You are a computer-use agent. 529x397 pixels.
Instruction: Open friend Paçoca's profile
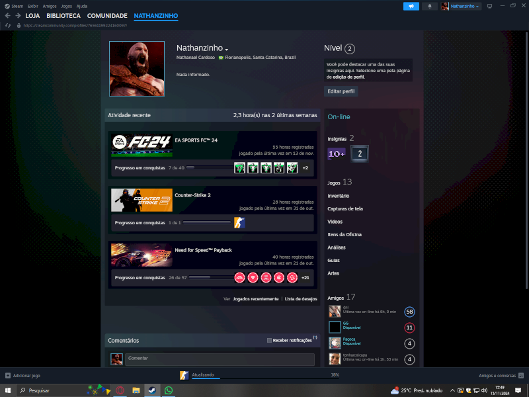[x=349, y=339]
